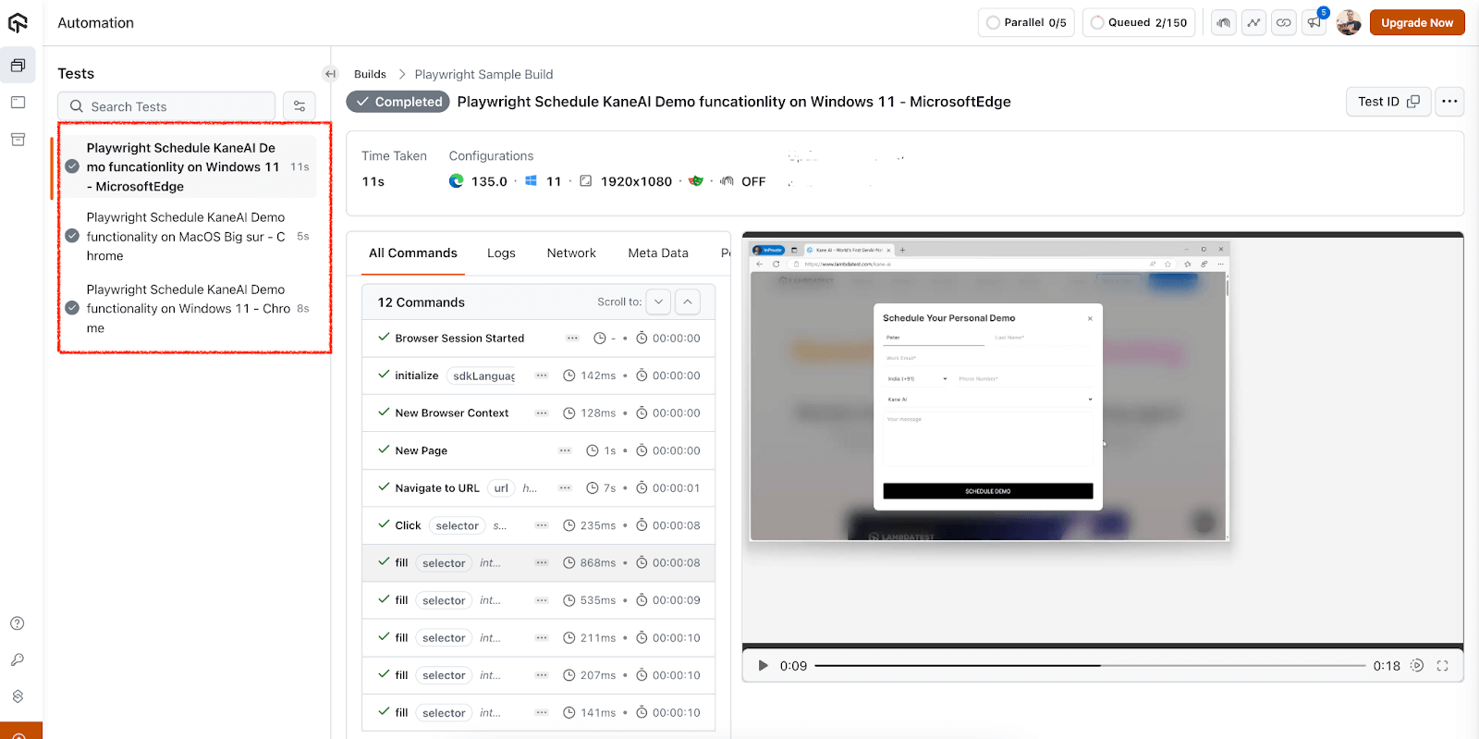The image size is (1479, 739).
Task: View Queued 2/150 usage
Action: [1139, 22]
